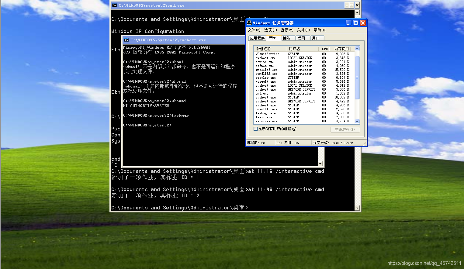Sort by 映像名称 column header

point(270,49)
